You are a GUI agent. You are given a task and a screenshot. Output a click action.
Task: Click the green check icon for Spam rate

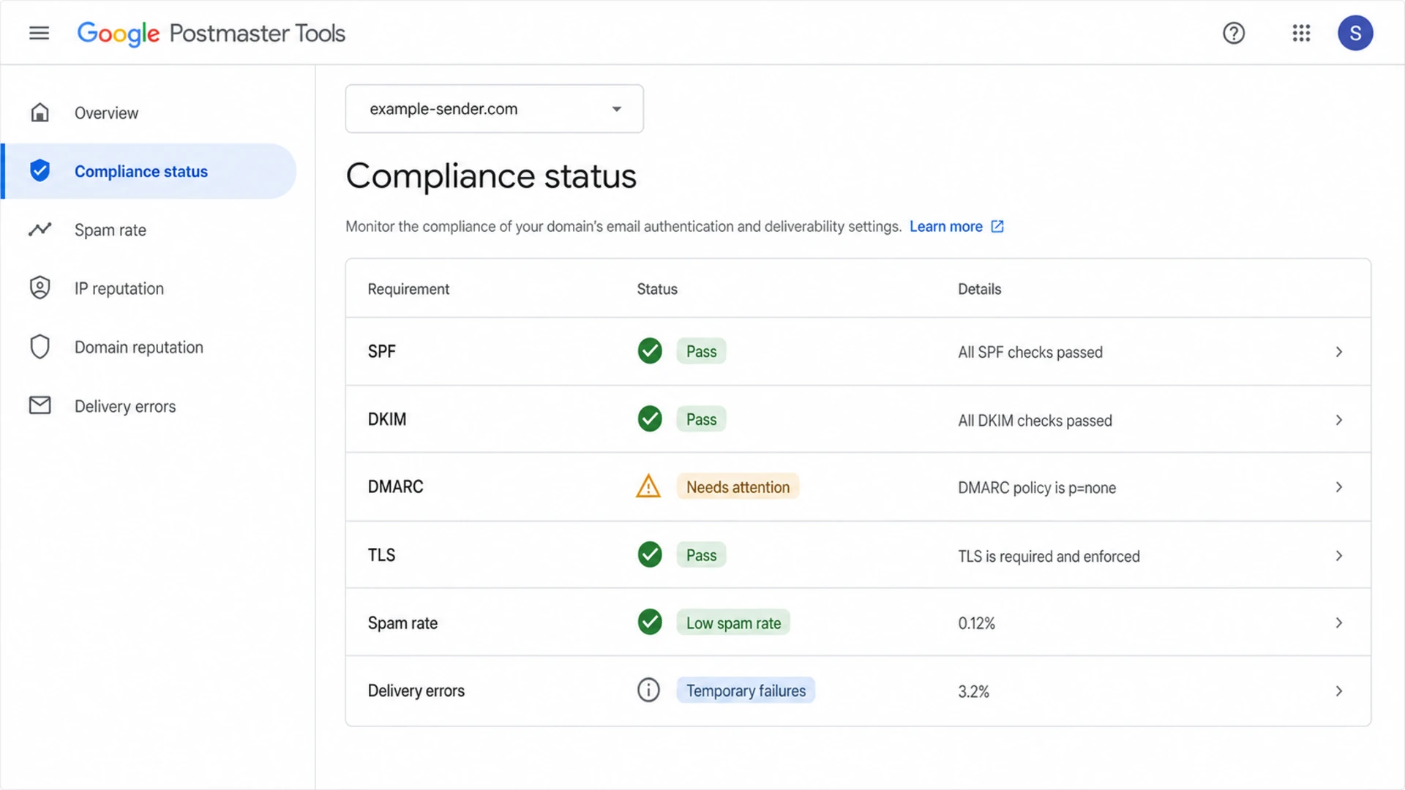click(x=650, y=622)
